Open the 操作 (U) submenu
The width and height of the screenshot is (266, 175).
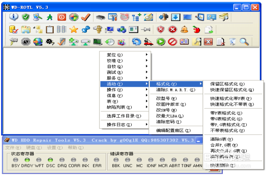tap(124, 90)
